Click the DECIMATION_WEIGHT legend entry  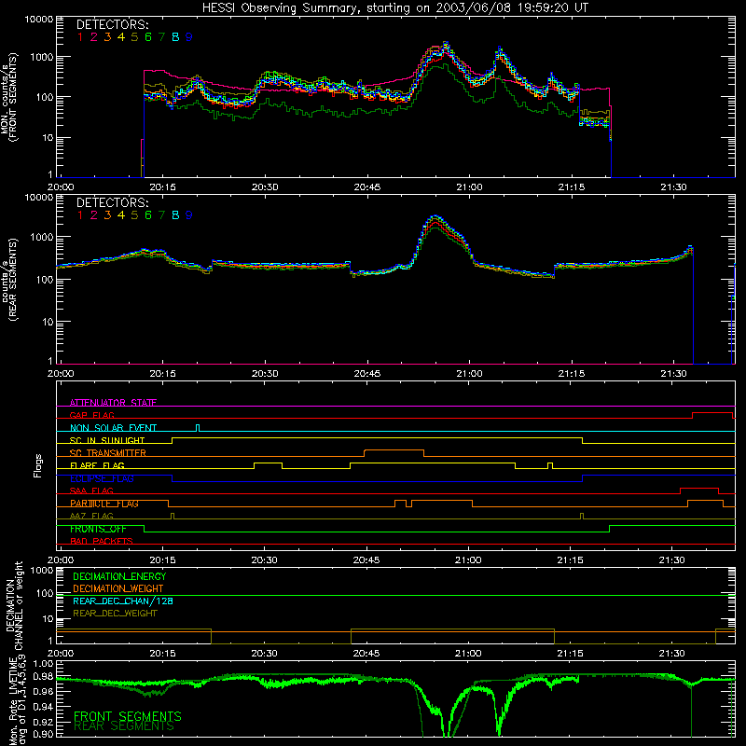point(118,588)
